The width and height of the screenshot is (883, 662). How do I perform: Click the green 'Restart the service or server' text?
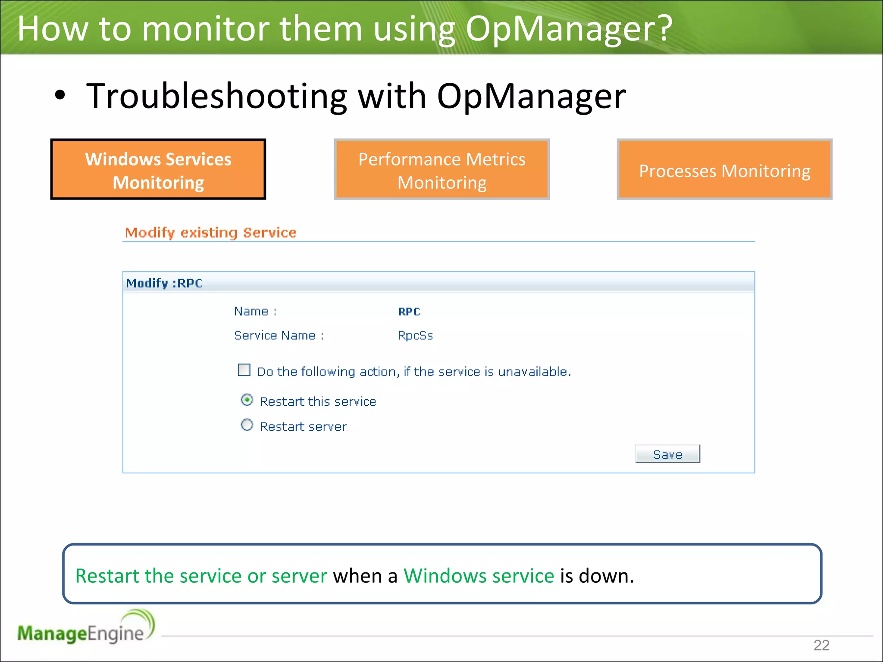[201, 576]
